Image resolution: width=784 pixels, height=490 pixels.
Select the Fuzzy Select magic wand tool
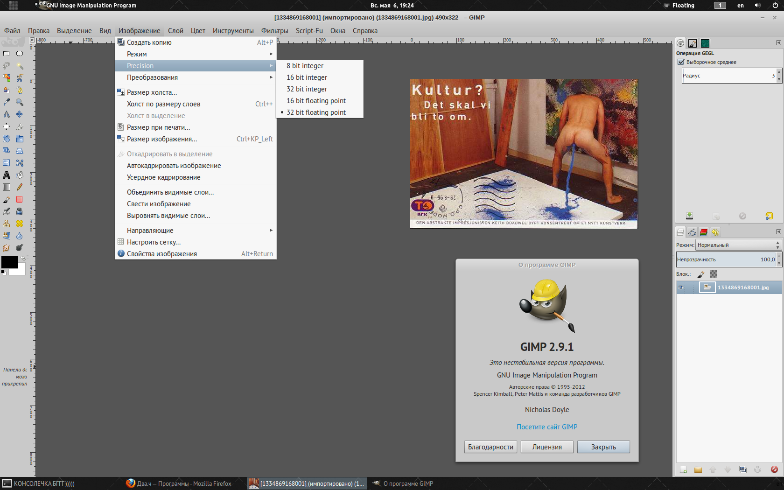[20, 66]
